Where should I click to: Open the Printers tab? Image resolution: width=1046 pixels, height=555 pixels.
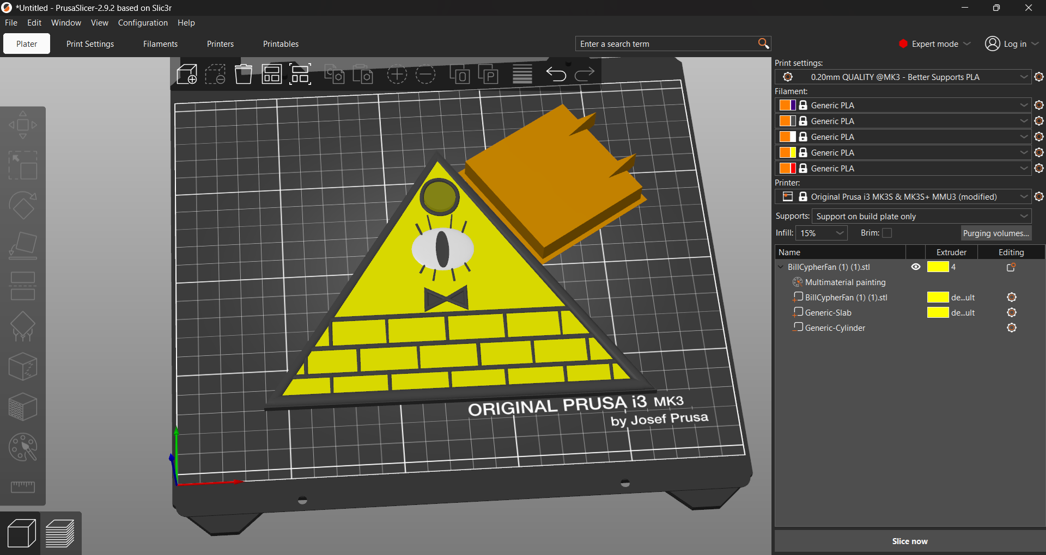coord(220,44)
